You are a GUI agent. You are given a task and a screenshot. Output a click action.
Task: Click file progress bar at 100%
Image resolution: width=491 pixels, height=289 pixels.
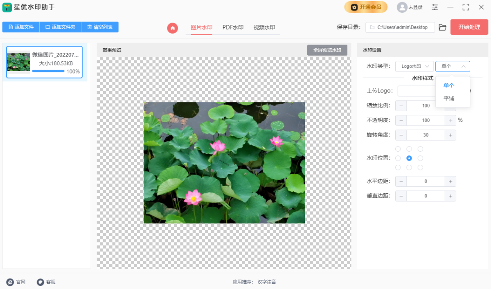(48, 71)
